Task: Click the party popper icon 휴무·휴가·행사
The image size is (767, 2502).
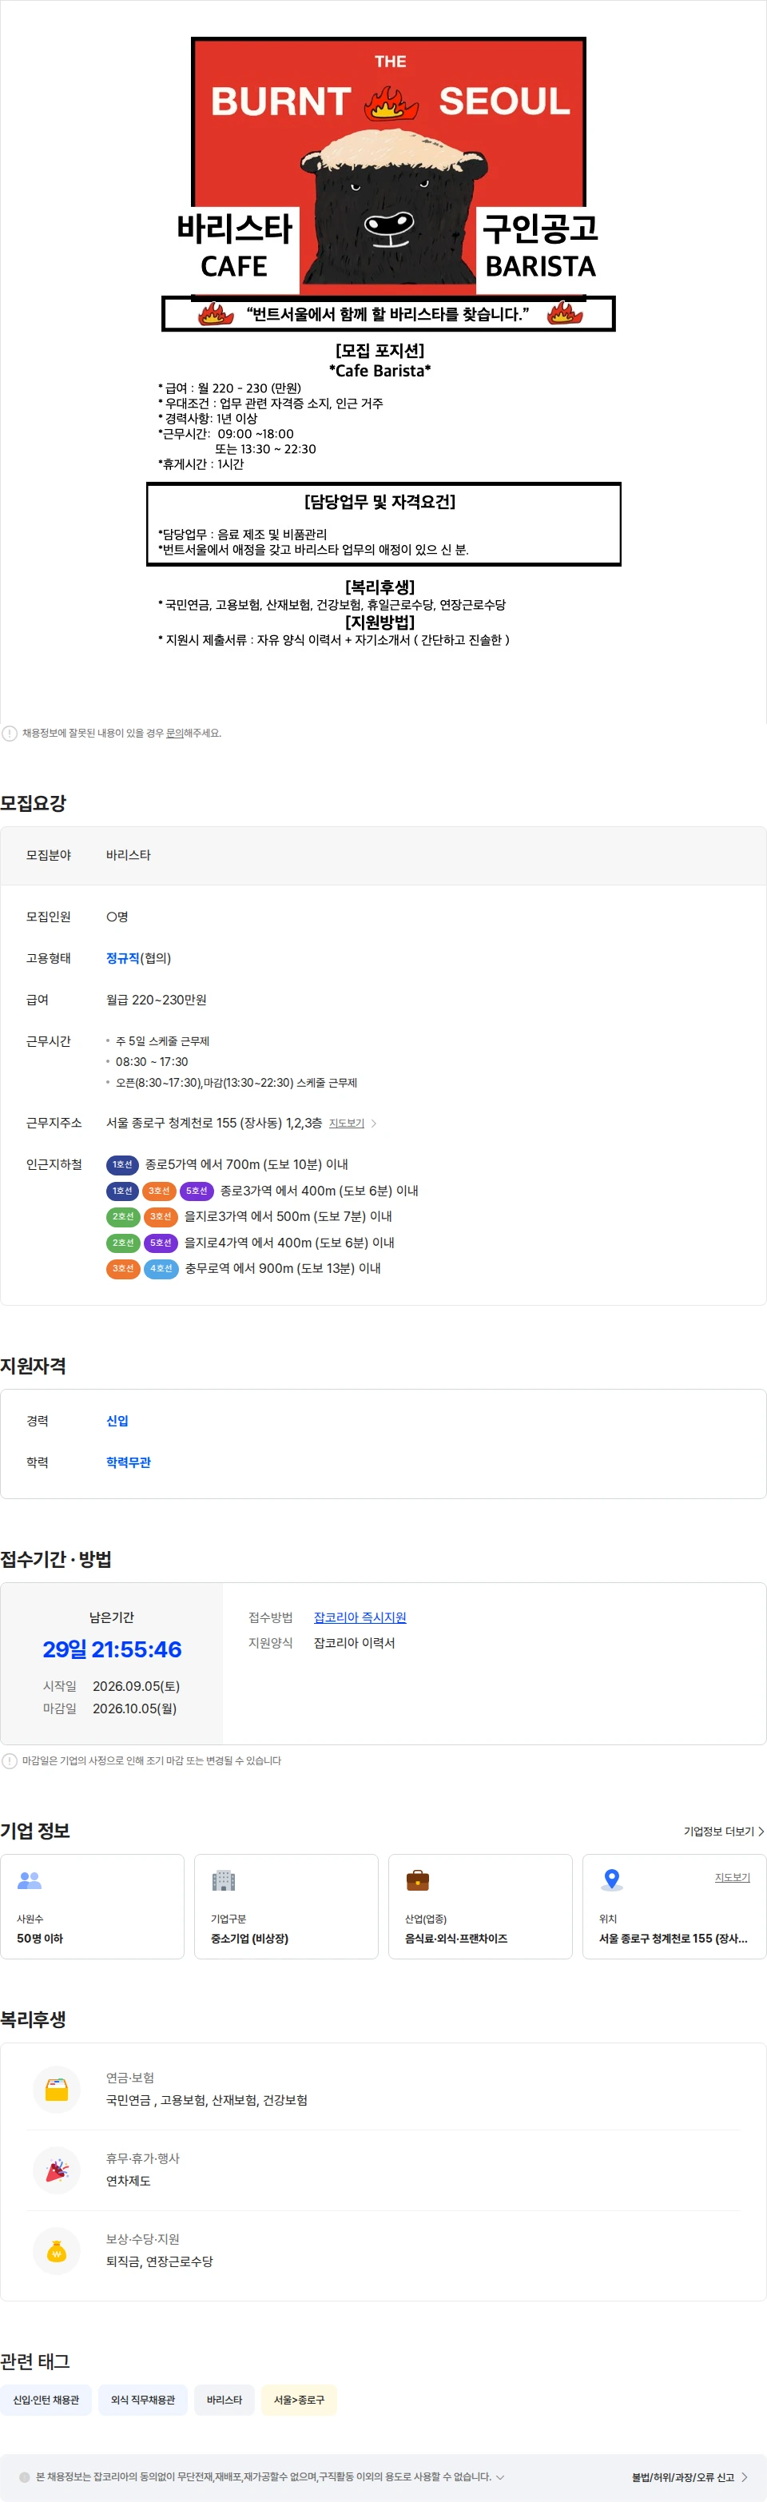Action: (x=58, y=2170)
